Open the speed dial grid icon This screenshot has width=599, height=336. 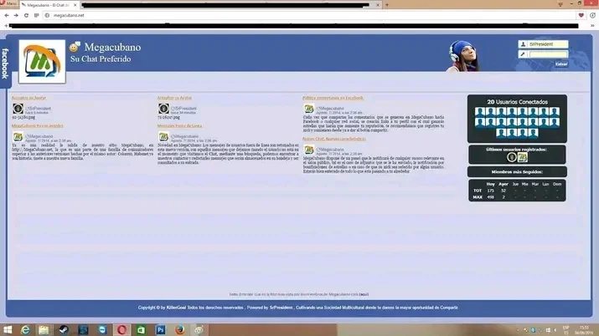point(36,15)
